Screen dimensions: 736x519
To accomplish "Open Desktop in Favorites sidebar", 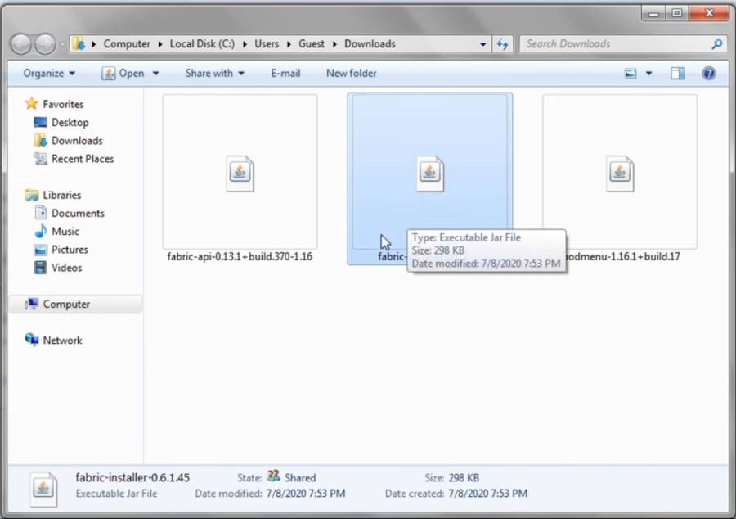I will click(x=70, y=122).
